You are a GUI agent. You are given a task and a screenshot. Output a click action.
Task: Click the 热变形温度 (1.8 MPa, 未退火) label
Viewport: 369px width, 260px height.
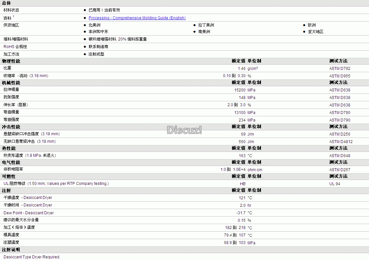click(30, 155)
